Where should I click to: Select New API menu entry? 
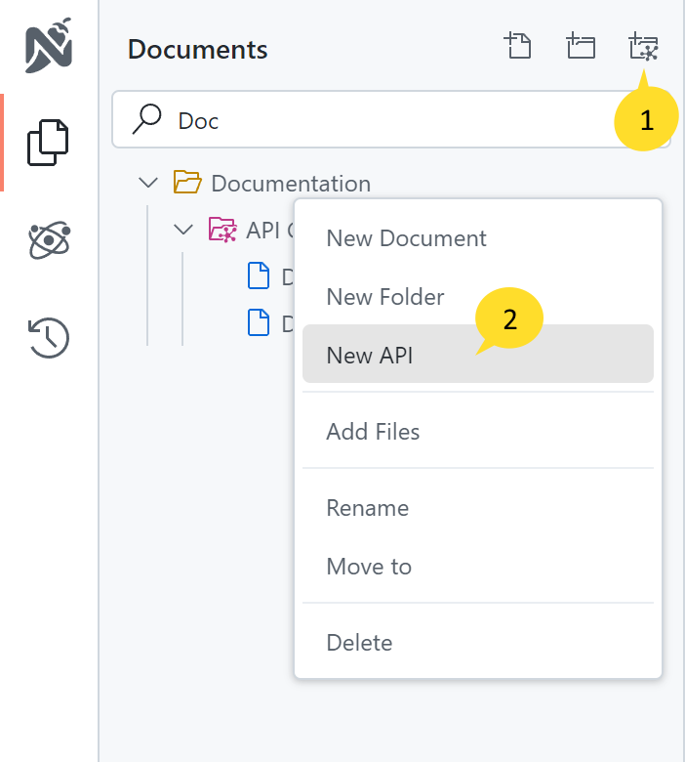370,356
